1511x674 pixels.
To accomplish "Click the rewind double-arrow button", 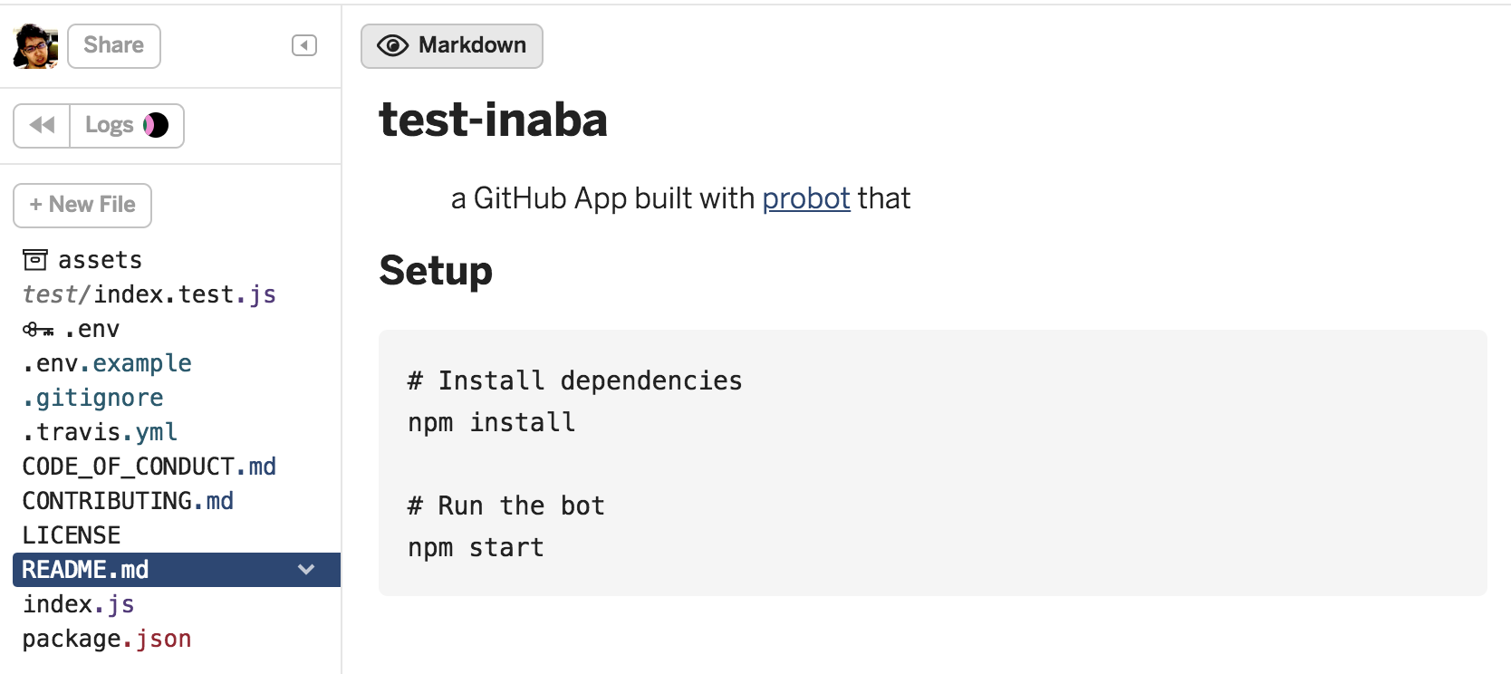I will click(42, 125).
